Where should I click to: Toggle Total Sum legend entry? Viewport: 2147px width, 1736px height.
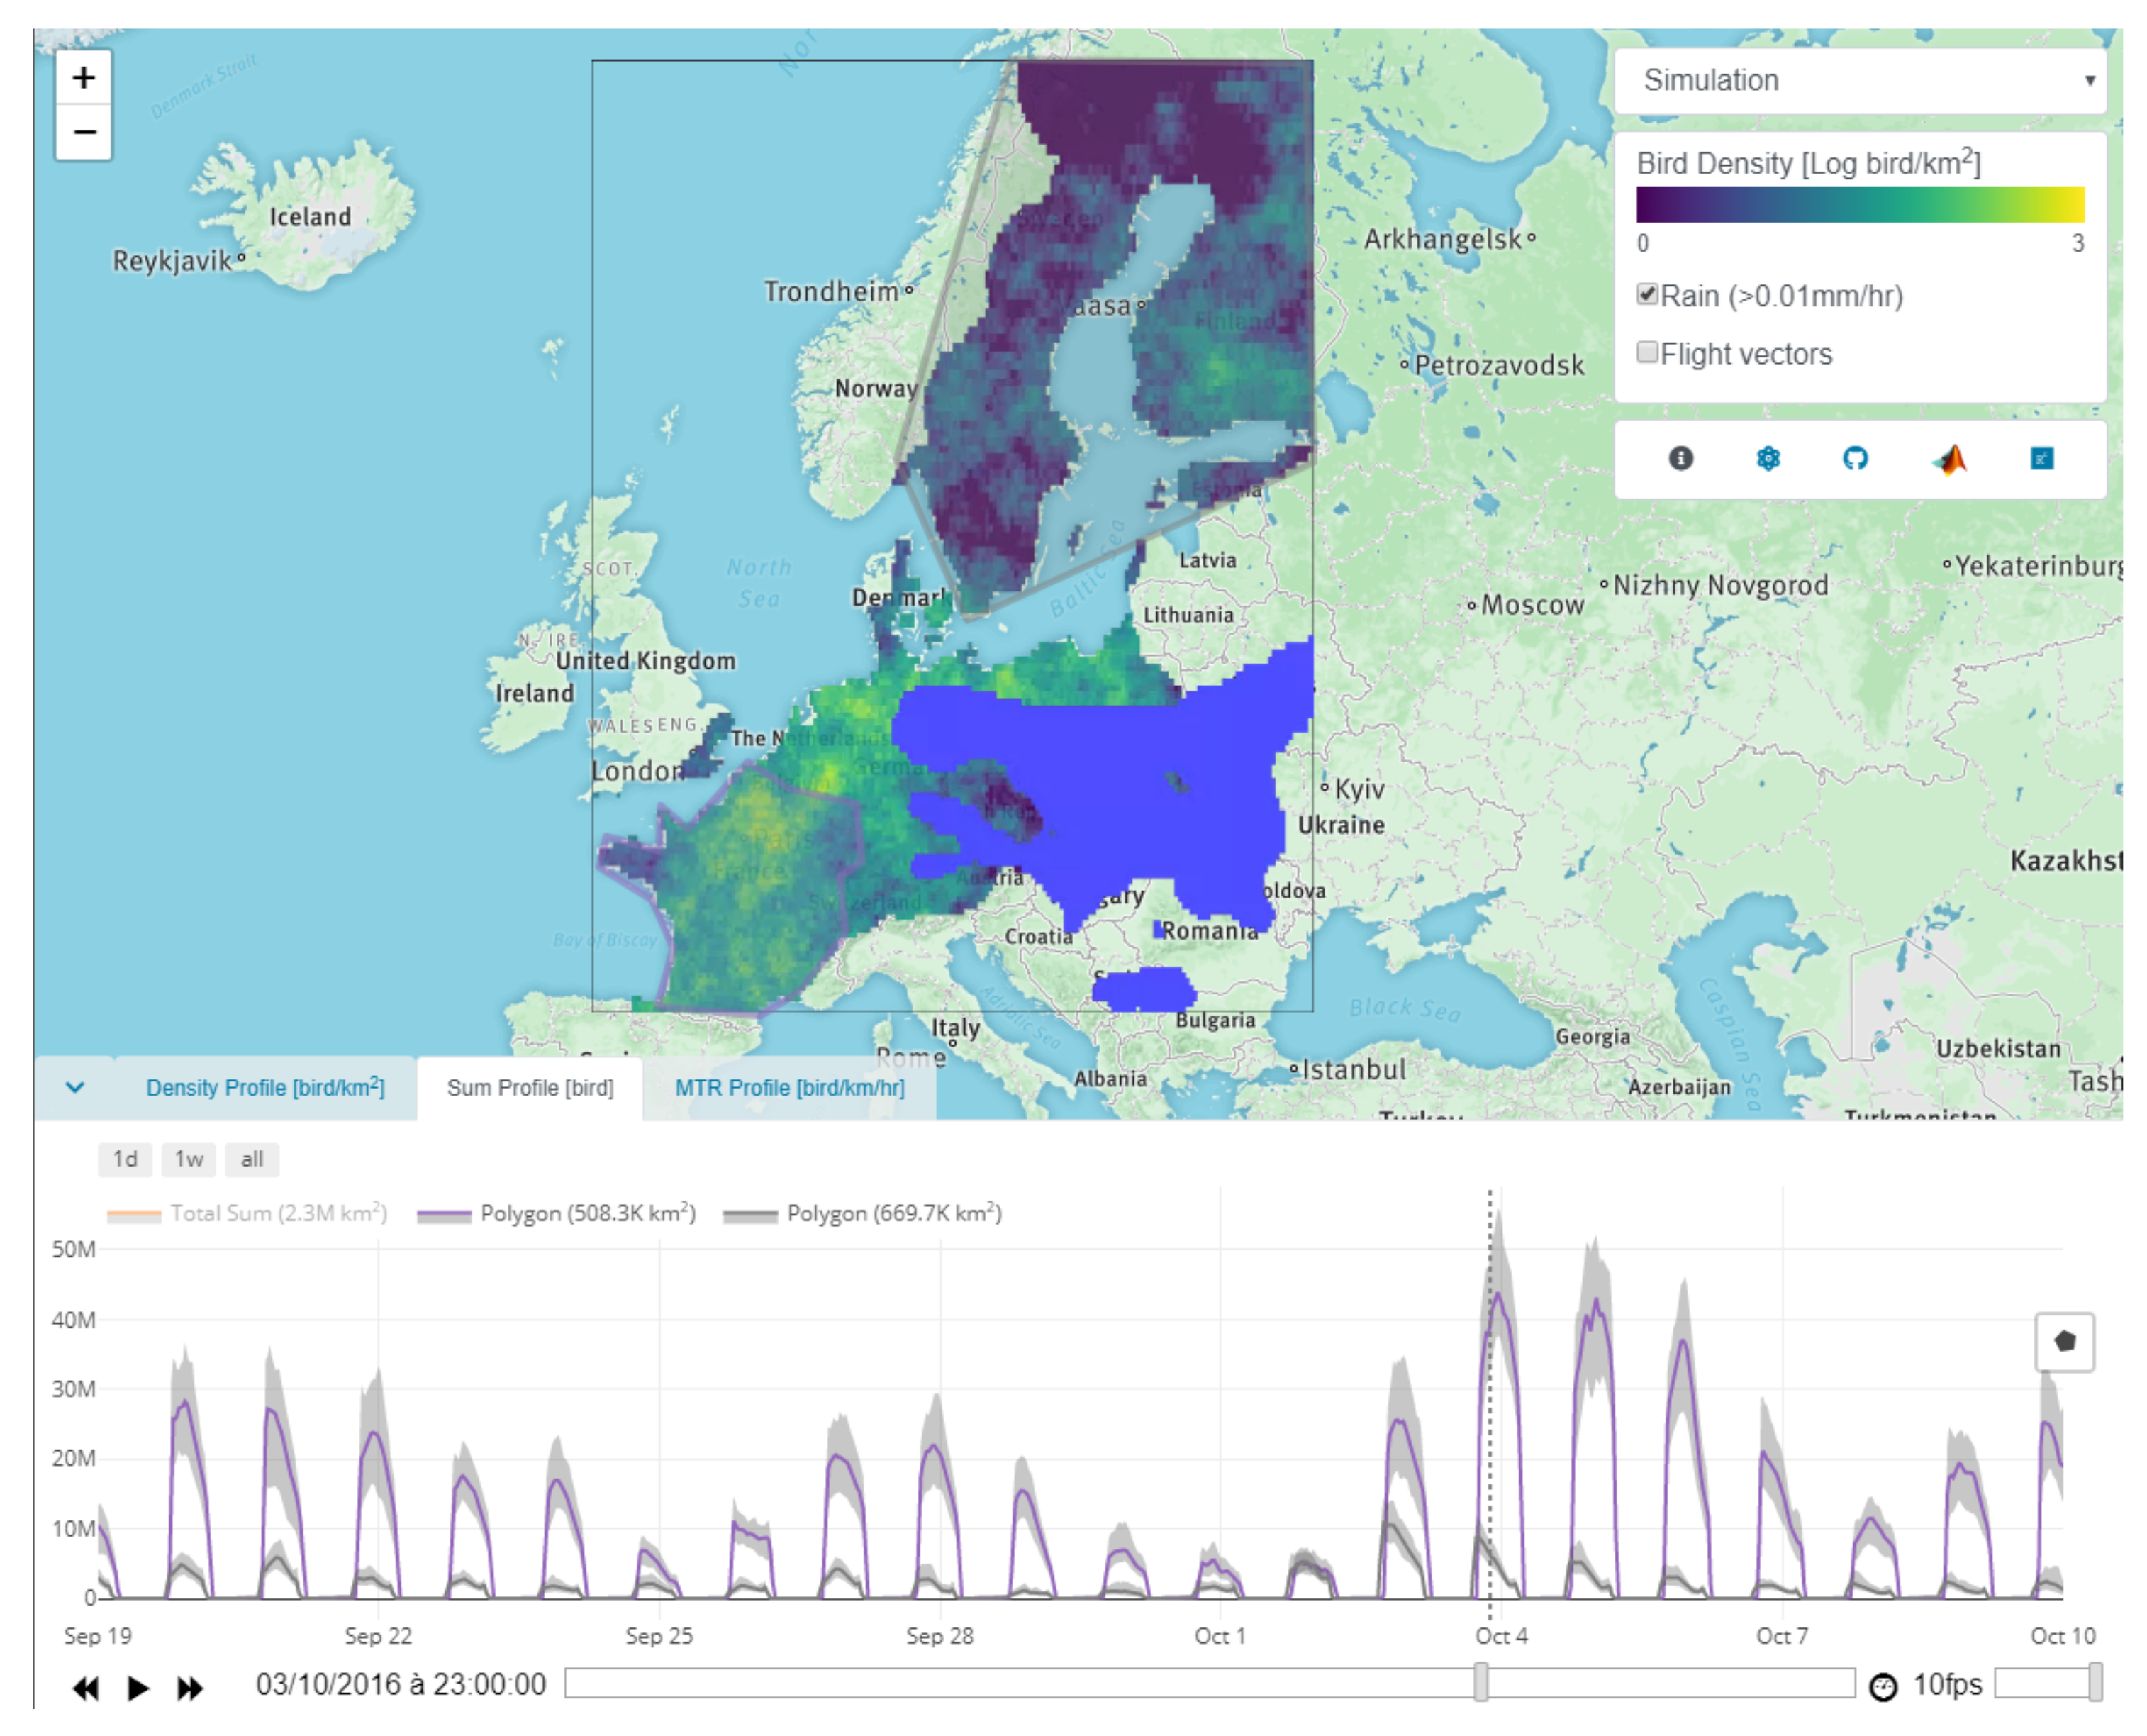(247, 1213)
